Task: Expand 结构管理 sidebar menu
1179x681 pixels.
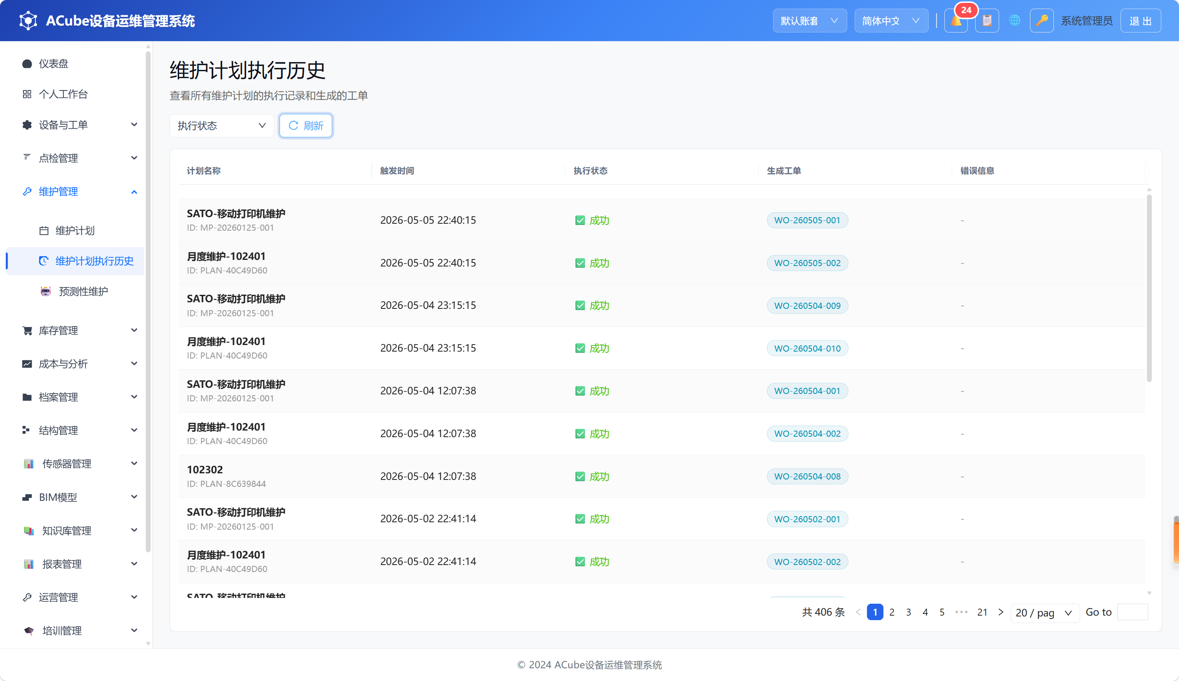Action: pos(75,430)
